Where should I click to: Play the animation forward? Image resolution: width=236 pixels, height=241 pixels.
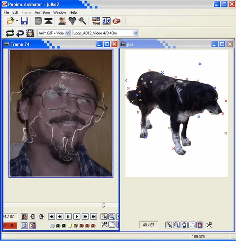pyautogui.click(x=77, y=216)
